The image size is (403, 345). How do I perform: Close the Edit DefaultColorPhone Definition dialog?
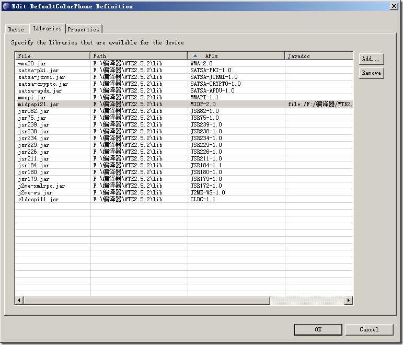(394, 6)
